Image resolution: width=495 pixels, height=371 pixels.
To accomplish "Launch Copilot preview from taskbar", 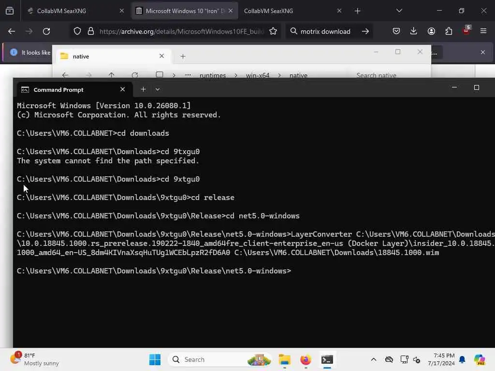I will tap(480, 359).
